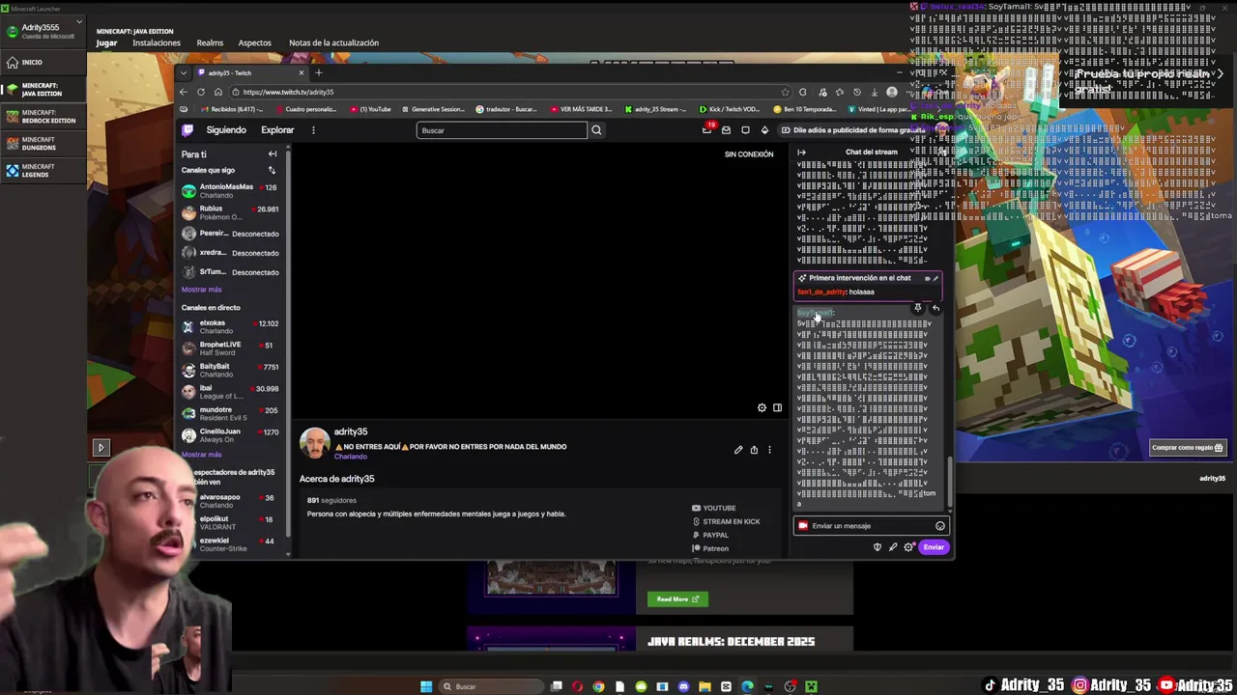Click the browser home button
Image resolution: width=1237 pixels, height=695 pixels.
218,92
